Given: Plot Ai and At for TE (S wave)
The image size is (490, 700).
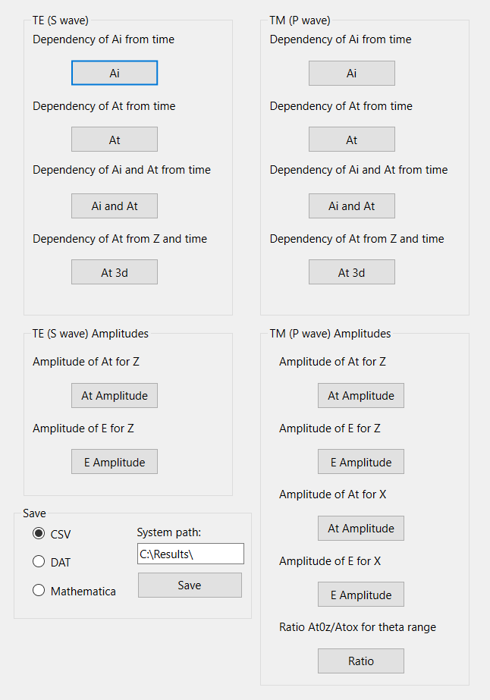Looking at the screenshot, I should click(x=115, y=206).
